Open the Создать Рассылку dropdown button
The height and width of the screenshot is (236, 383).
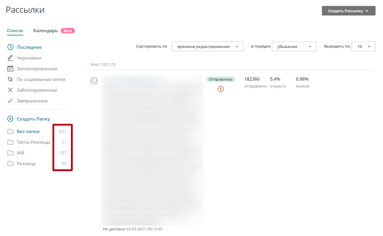[x=348, y=11]
